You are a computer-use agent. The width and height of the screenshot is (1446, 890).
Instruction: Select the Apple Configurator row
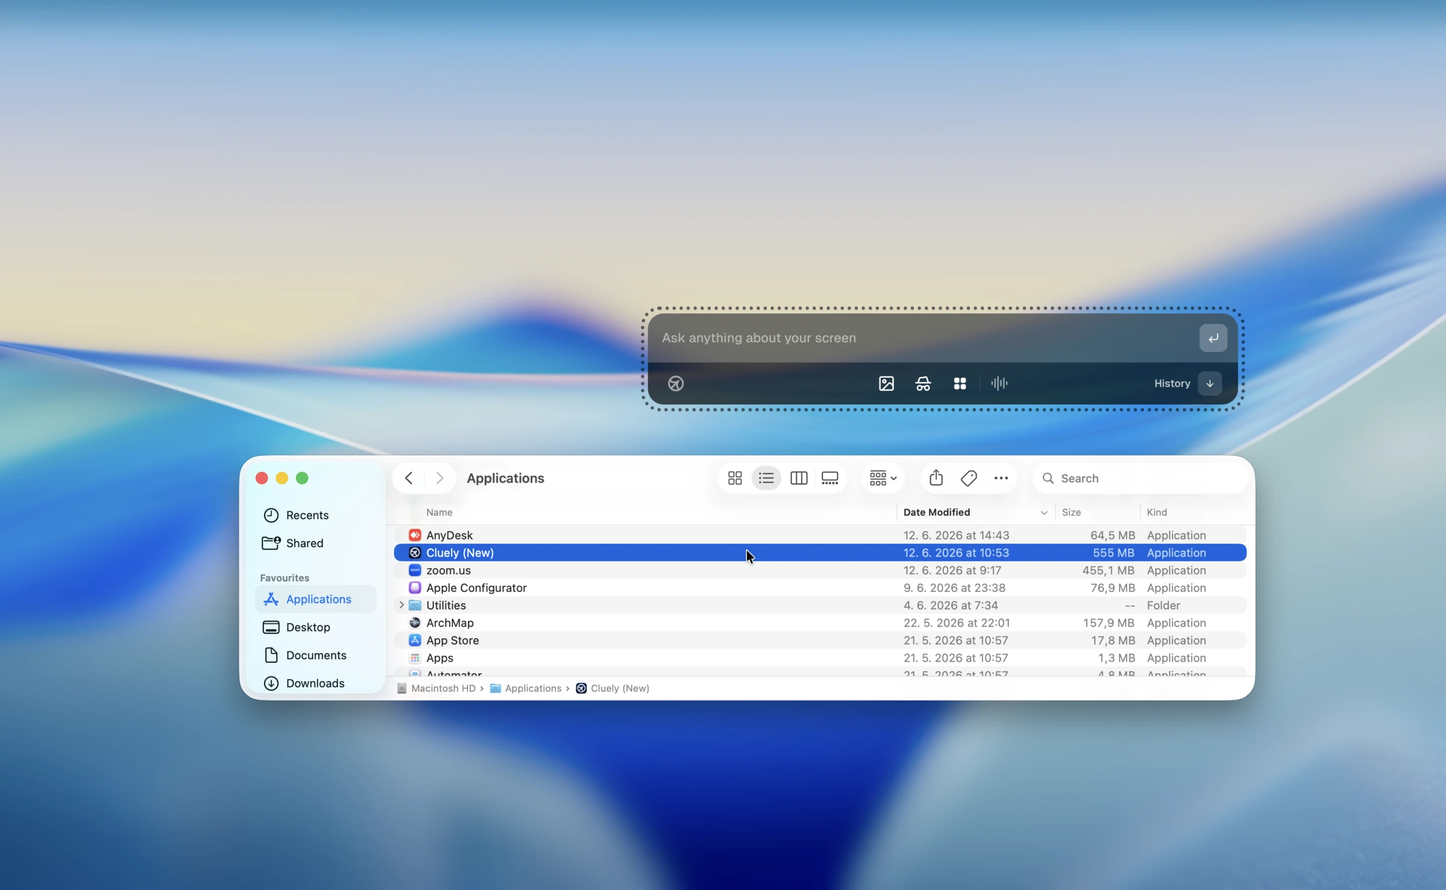(820, 588)
